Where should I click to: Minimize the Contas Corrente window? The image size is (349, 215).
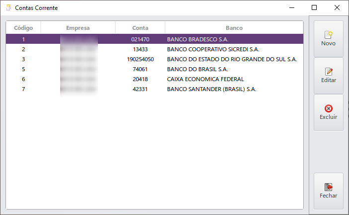point(292,7)
